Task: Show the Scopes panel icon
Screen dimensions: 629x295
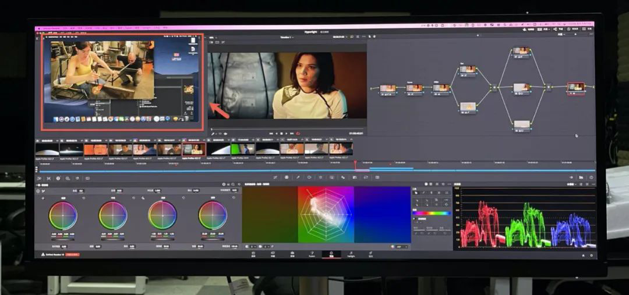Action: pyautogui.click(x=581, y=177)
